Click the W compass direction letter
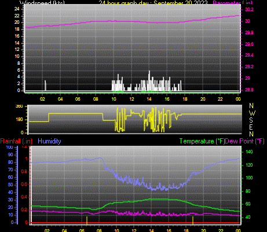 click(x=252, y=113)
